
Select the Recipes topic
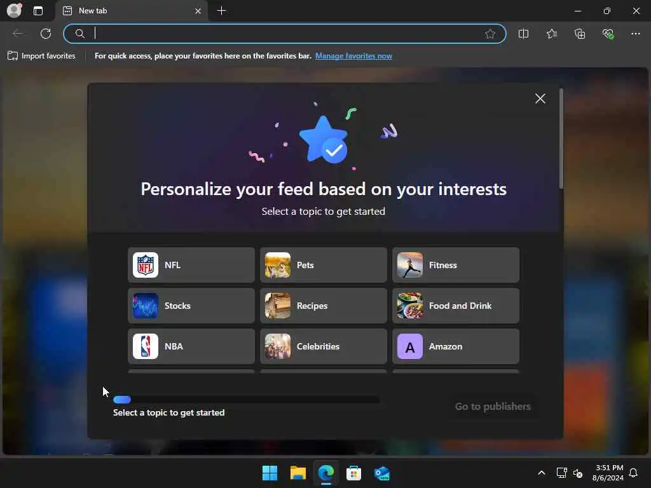(x=324, y=306)
